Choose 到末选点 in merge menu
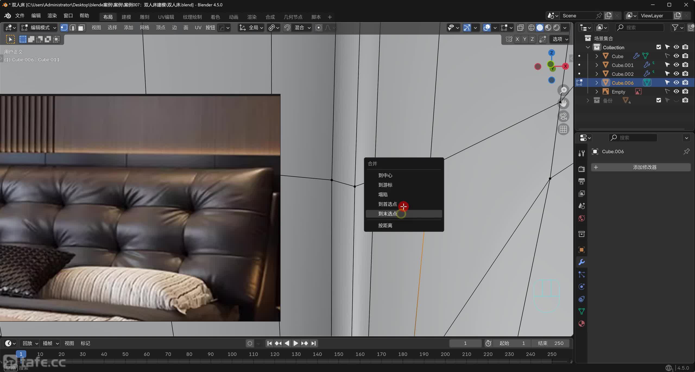Viewport: 695px width, 372px height. point(387,214)
